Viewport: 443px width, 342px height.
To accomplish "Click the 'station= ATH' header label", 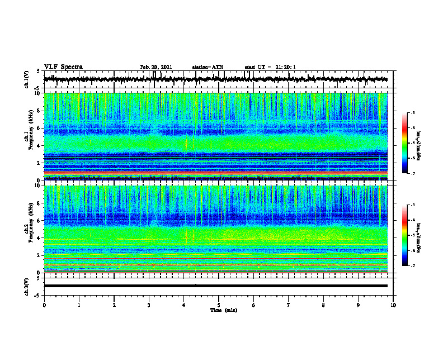I will 208,67.
